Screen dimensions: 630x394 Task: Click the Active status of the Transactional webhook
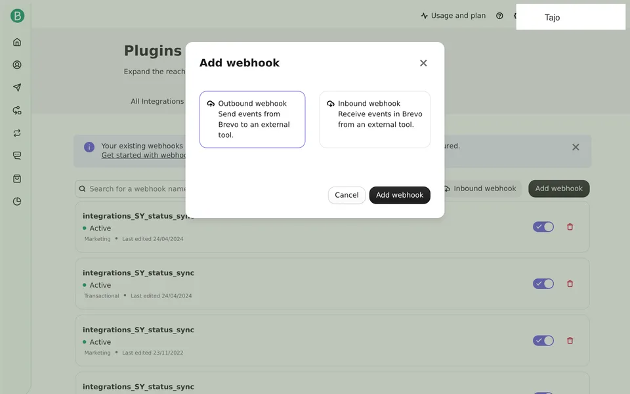tap(97, 285)
